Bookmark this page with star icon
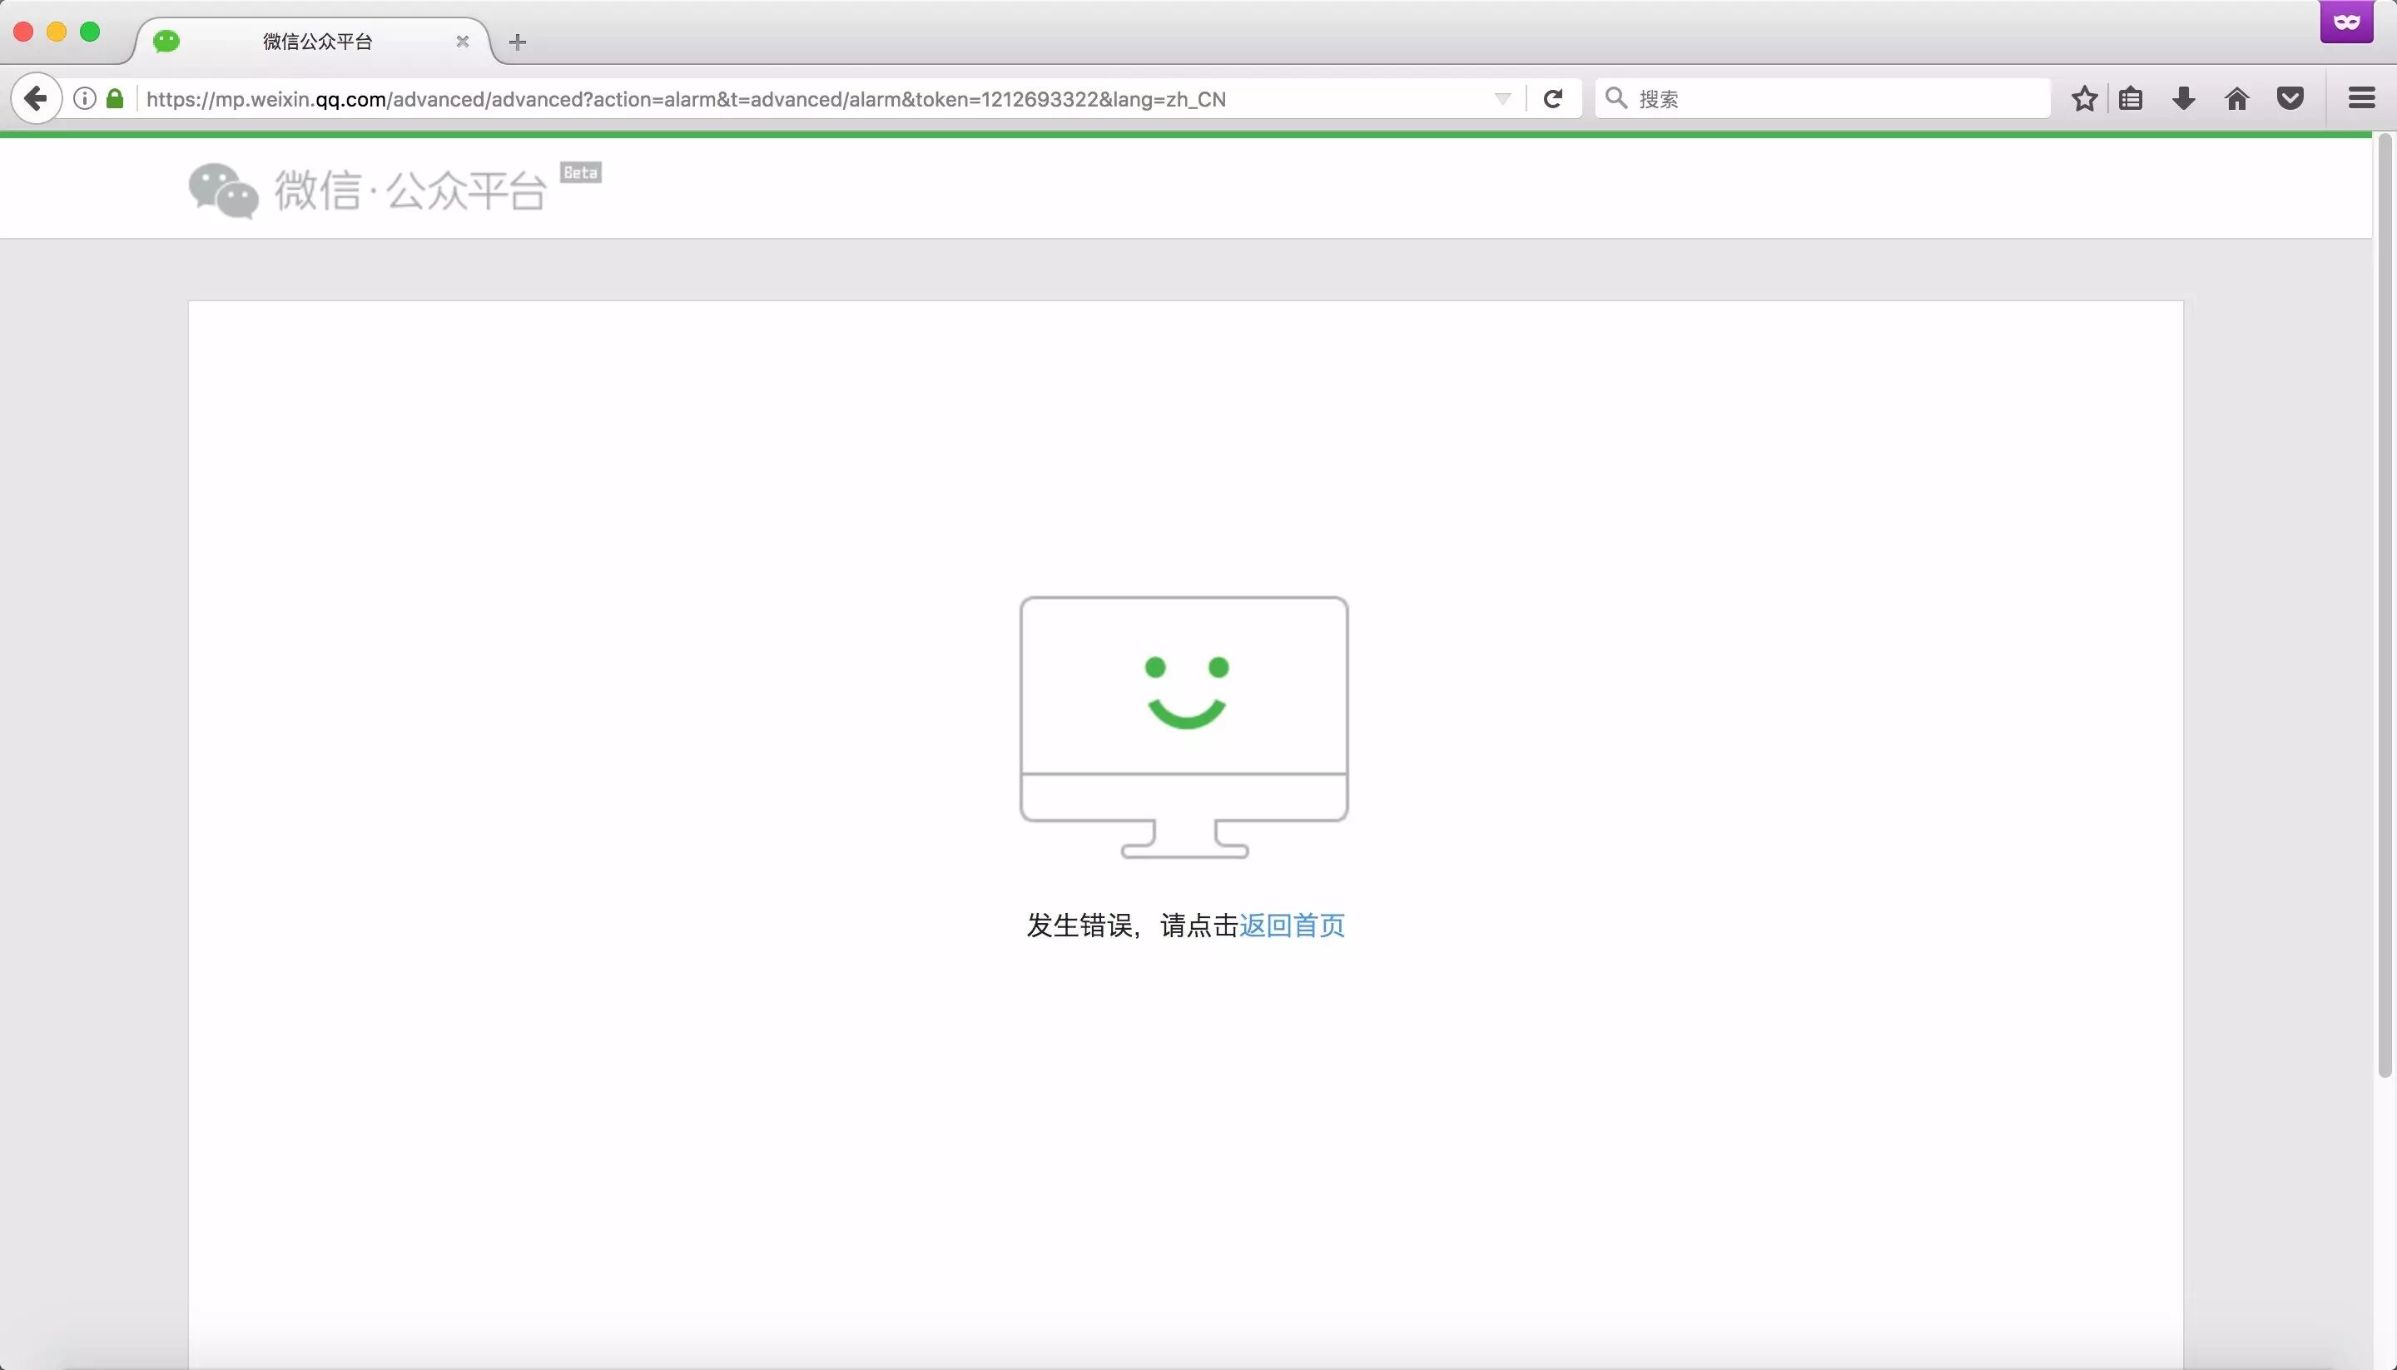The image size is (2397, 1370). click(x=2085, y=99)
